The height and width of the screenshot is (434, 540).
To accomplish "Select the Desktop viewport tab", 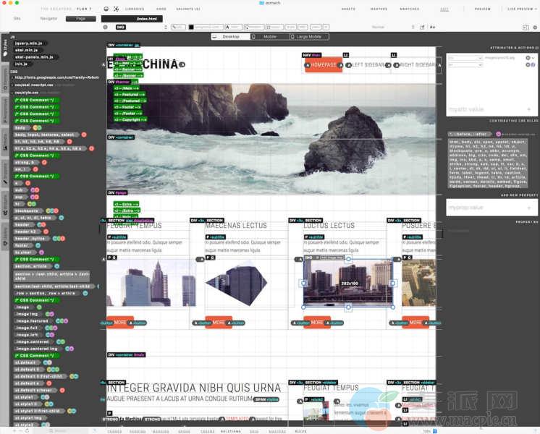I will [229, 36].
